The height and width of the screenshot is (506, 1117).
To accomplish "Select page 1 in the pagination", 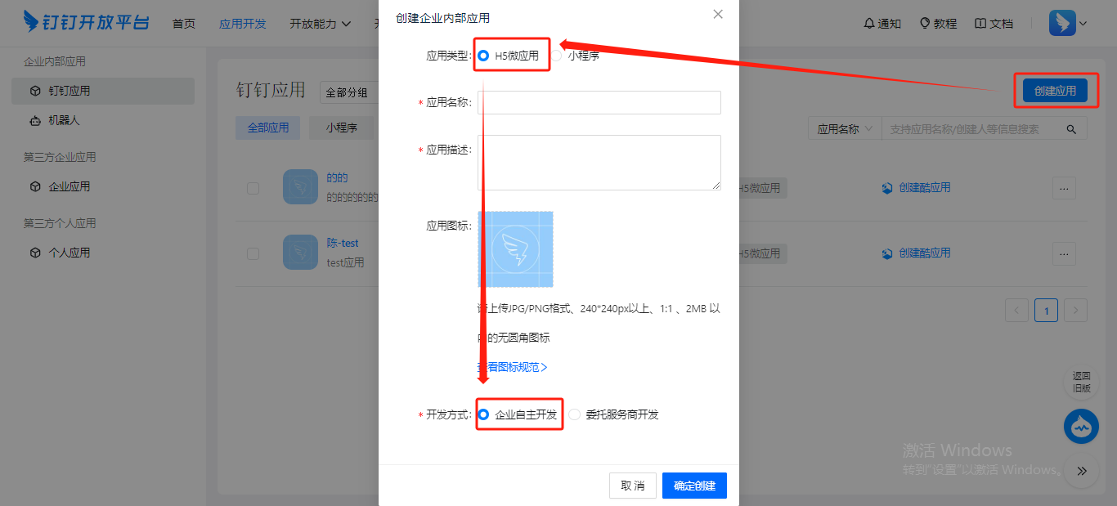I will click(1047, 311).
